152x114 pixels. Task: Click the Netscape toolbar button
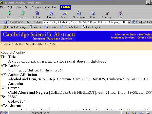point(79,15)
